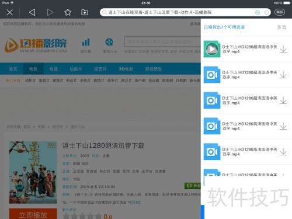The height and width of the screenshot is (219, 292).
Task: Open the 科幻片 category link
Action: [71, 81]
